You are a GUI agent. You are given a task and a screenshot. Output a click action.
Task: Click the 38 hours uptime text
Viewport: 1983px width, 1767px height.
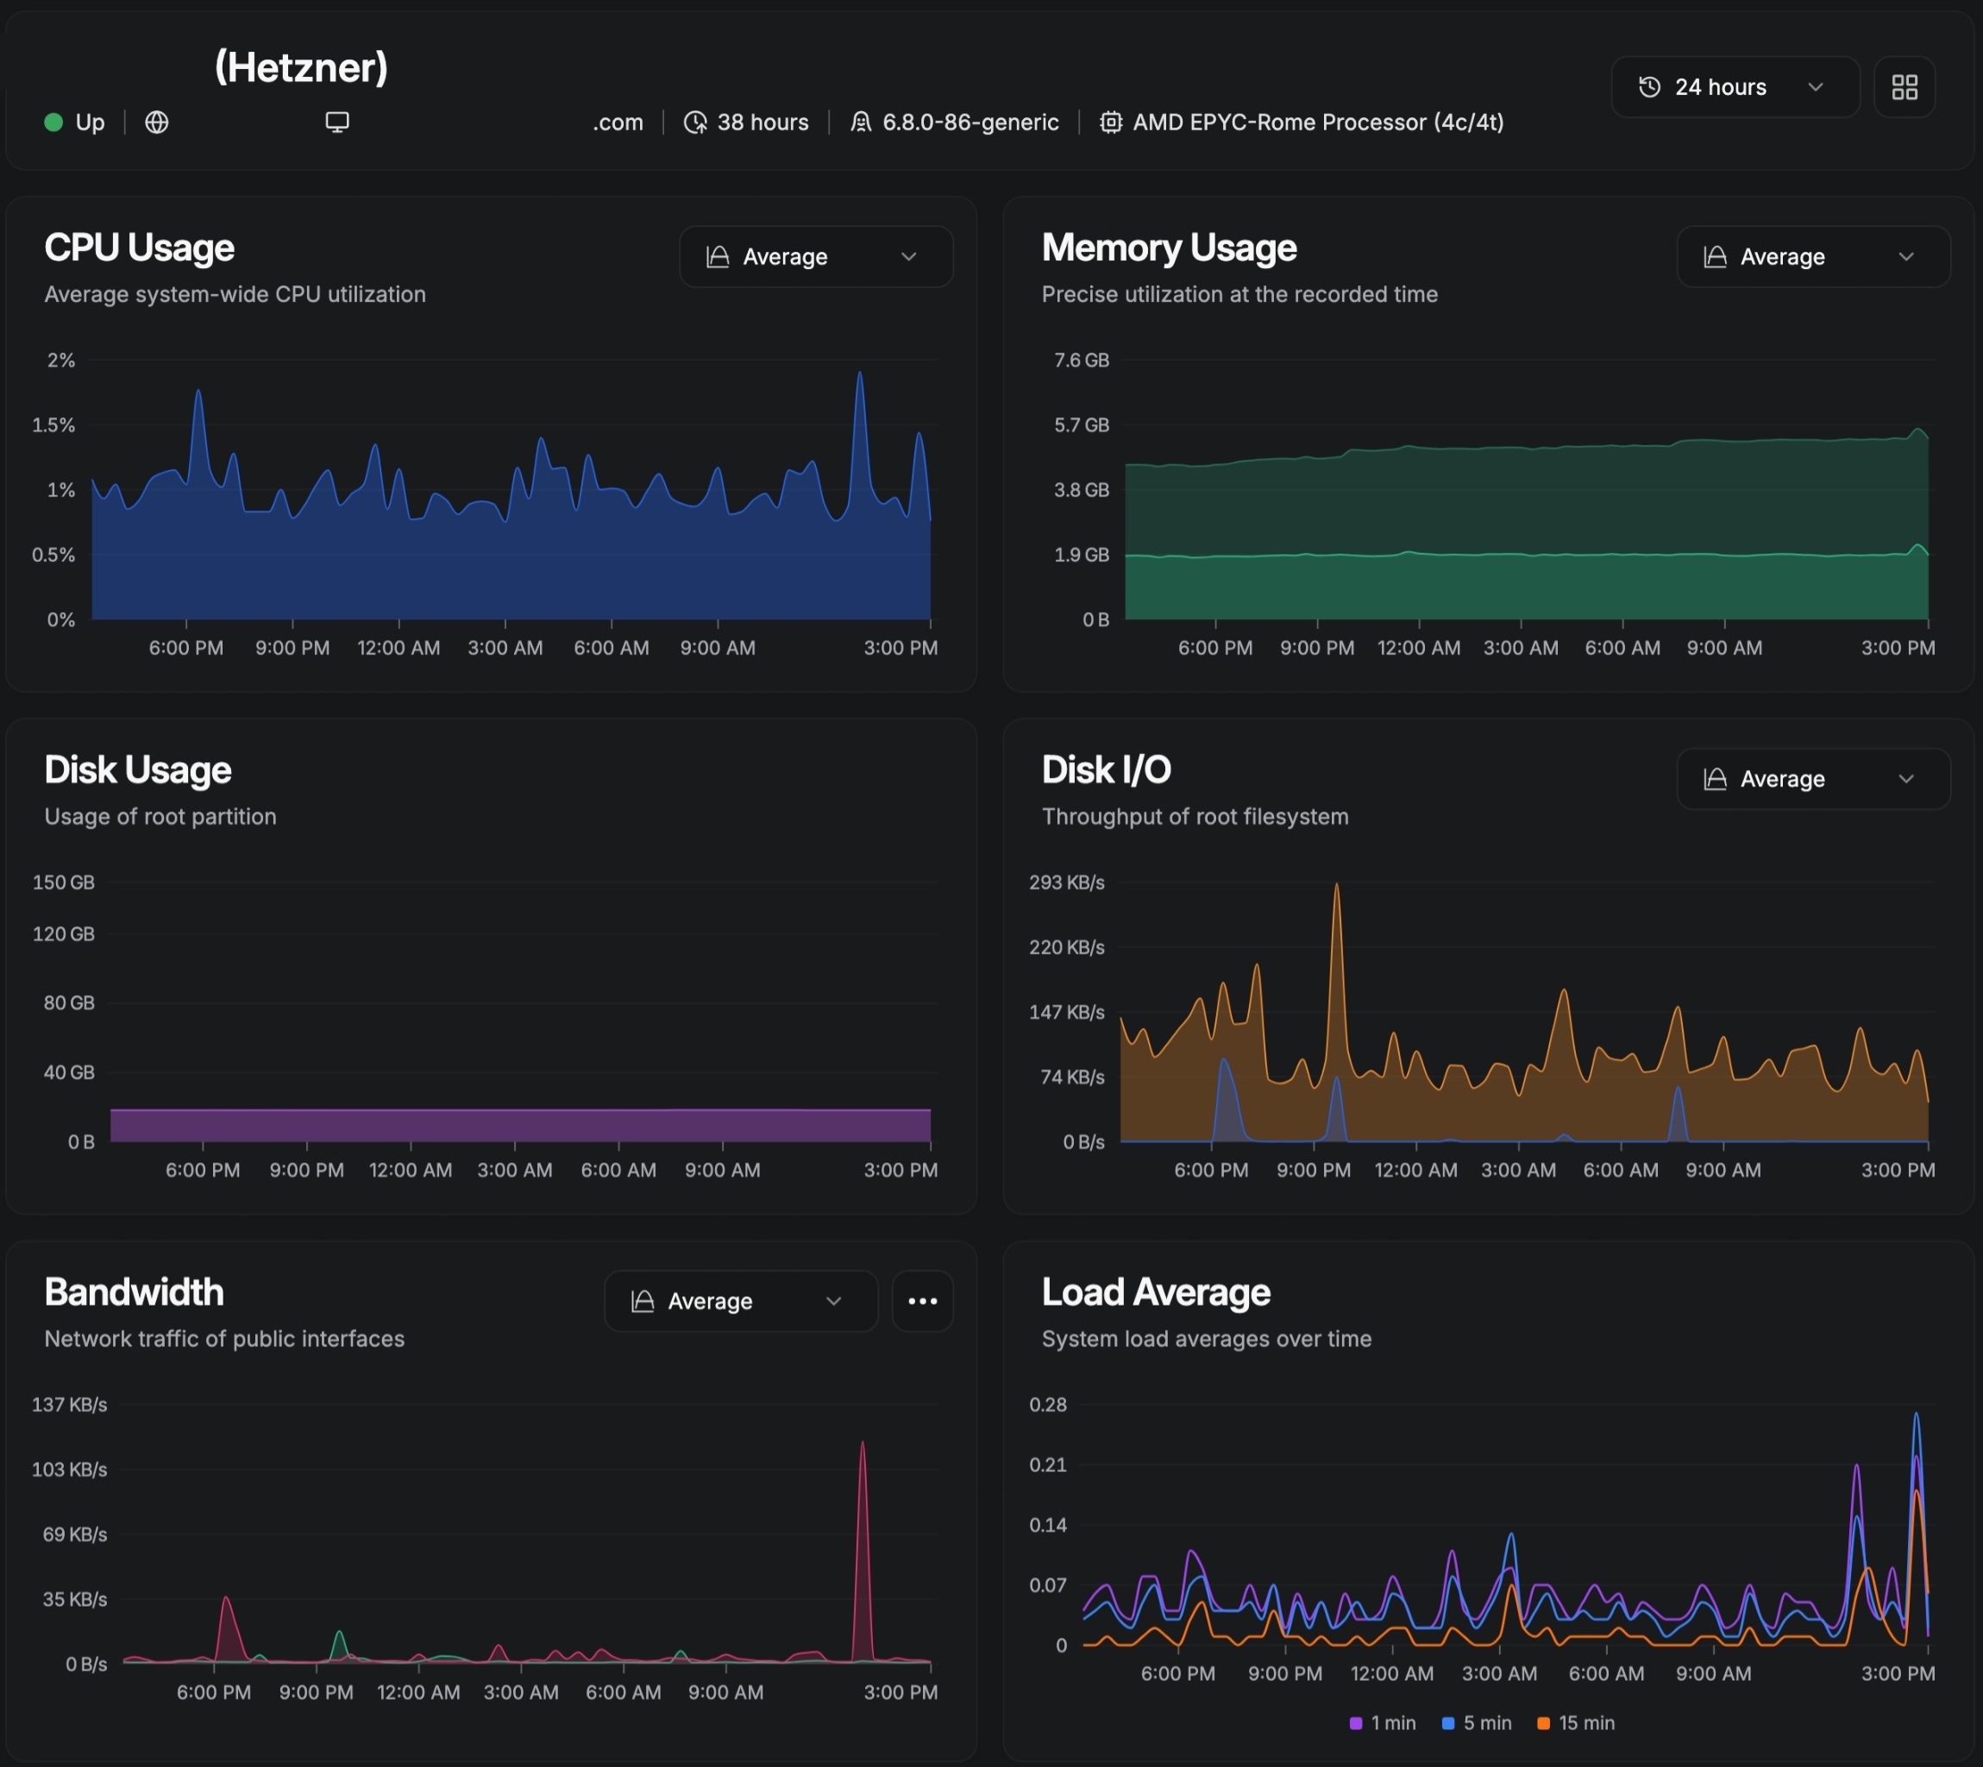pyautogui.click(x=762, y=122)
